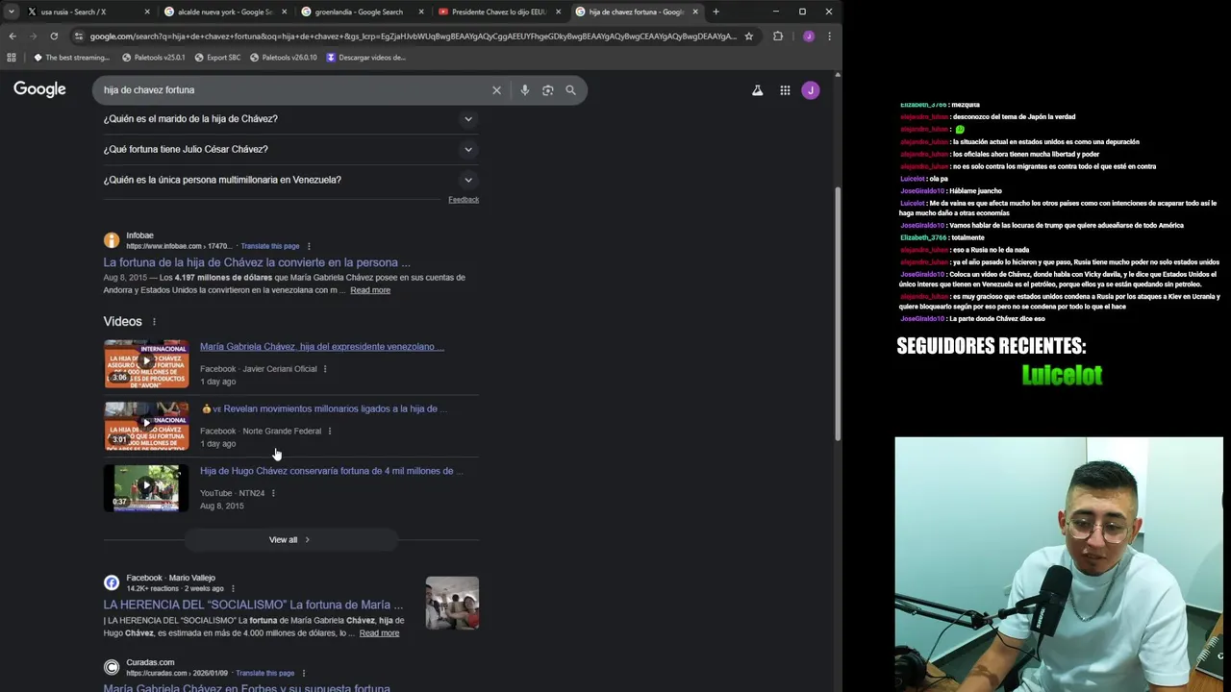Switch to 'Presidente Chavez lo dijo' tab

tap(498, 12)
